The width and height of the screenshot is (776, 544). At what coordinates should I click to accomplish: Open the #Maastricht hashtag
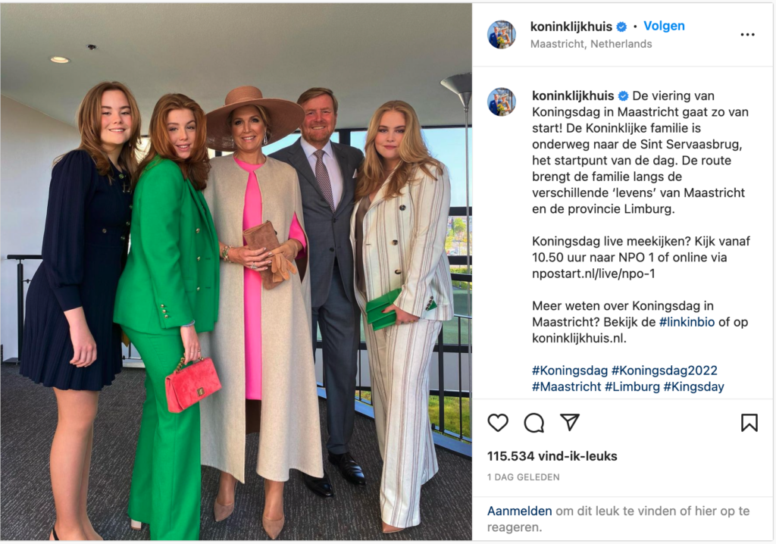tap(566, 386)
